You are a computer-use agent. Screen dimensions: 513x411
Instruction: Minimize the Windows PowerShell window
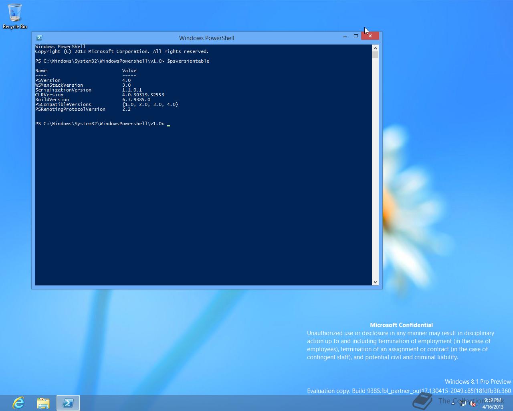pos(345,36)
